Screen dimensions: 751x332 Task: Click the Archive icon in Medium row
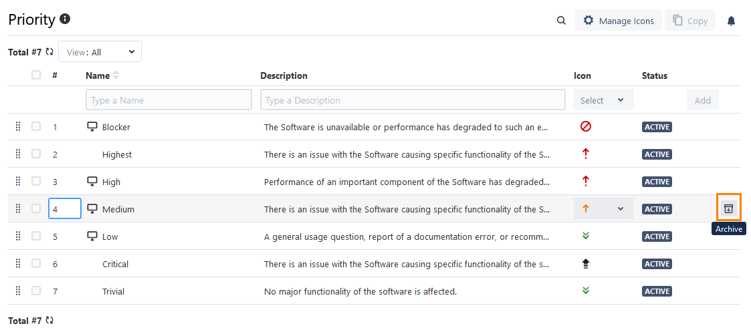pos(728,208)
